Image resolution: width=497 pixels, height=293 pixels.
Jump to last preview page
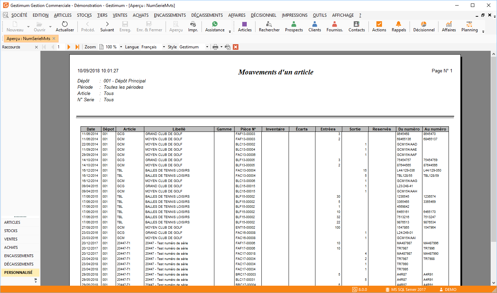tap(77, 47)
